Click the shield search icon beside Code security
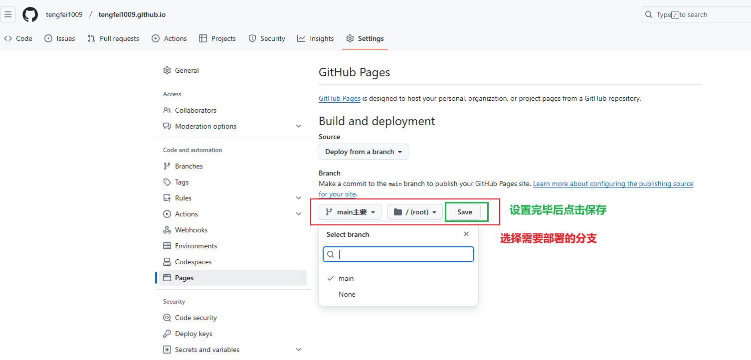Image resolution: width=751 pixels, height=360 pixels. (167, 318)
